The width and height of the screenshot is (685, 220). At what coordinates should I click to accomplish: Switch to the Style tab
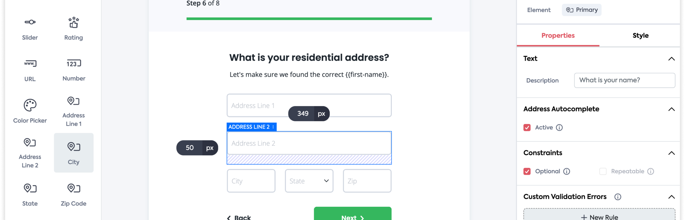[x=640, y=35]
